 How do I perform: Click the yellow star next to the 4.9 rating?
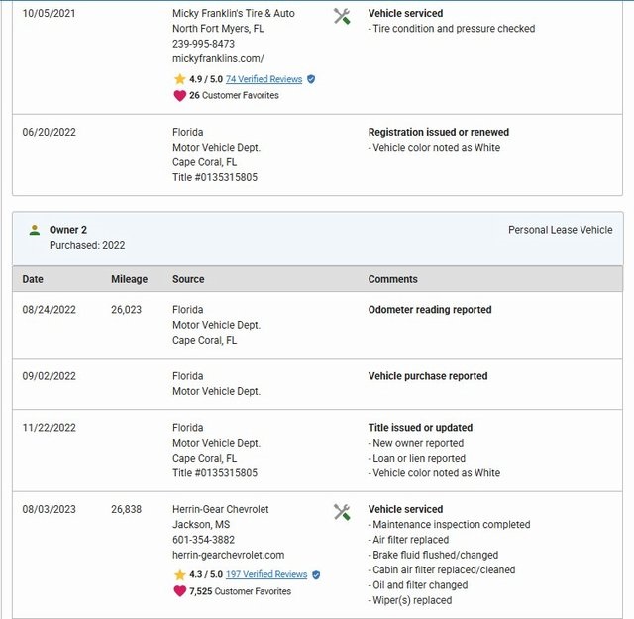(179, 79)
